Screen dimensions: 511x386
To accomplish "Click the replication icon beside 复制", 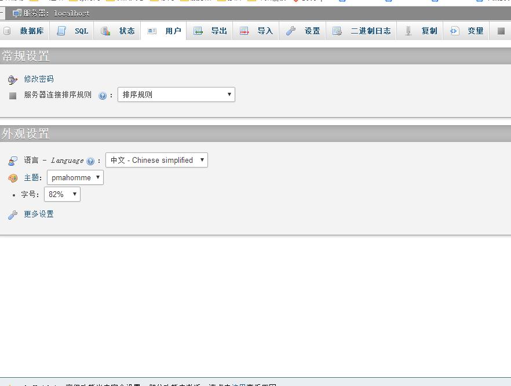I will [408, 31].
